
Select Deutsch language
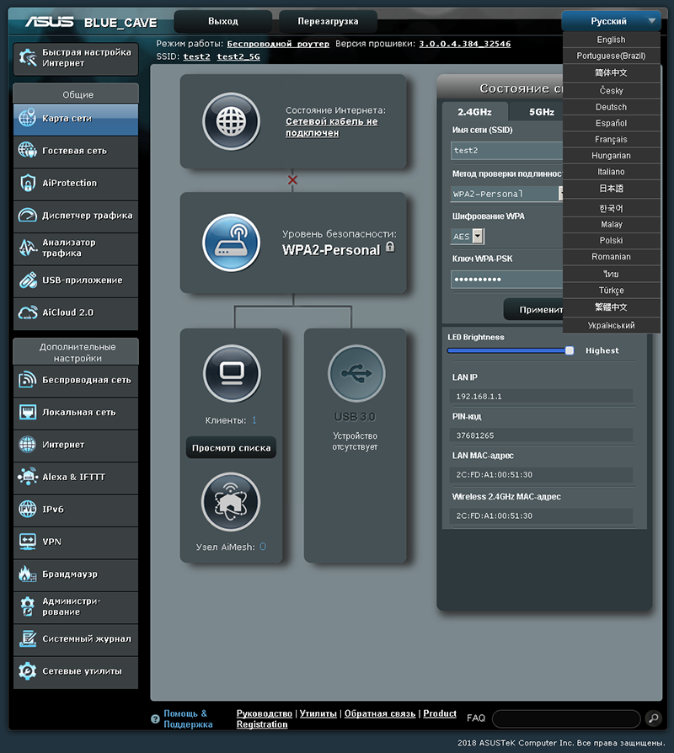[611, 107]
